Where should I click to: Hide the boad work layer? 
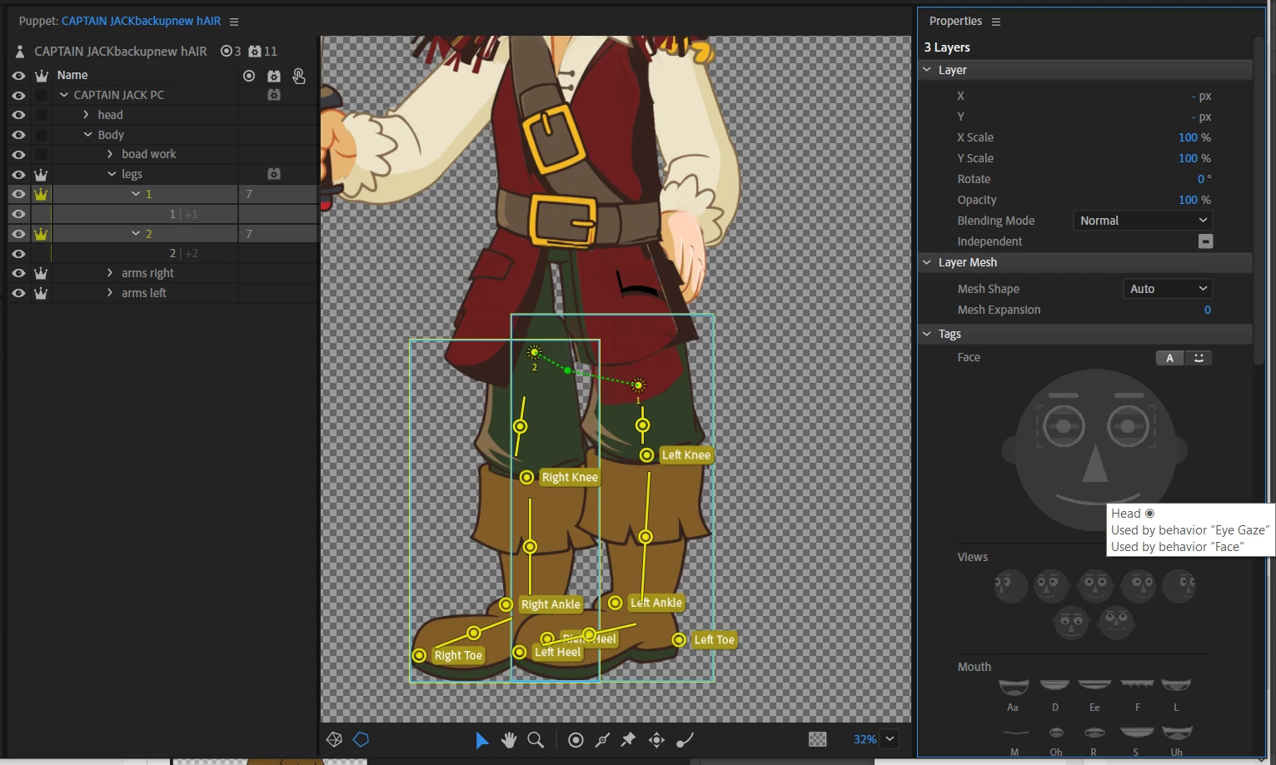18,155
